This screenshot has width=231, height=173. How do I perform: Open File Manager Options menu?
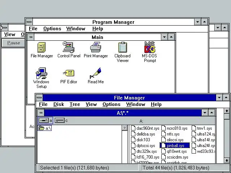point(112,104)
